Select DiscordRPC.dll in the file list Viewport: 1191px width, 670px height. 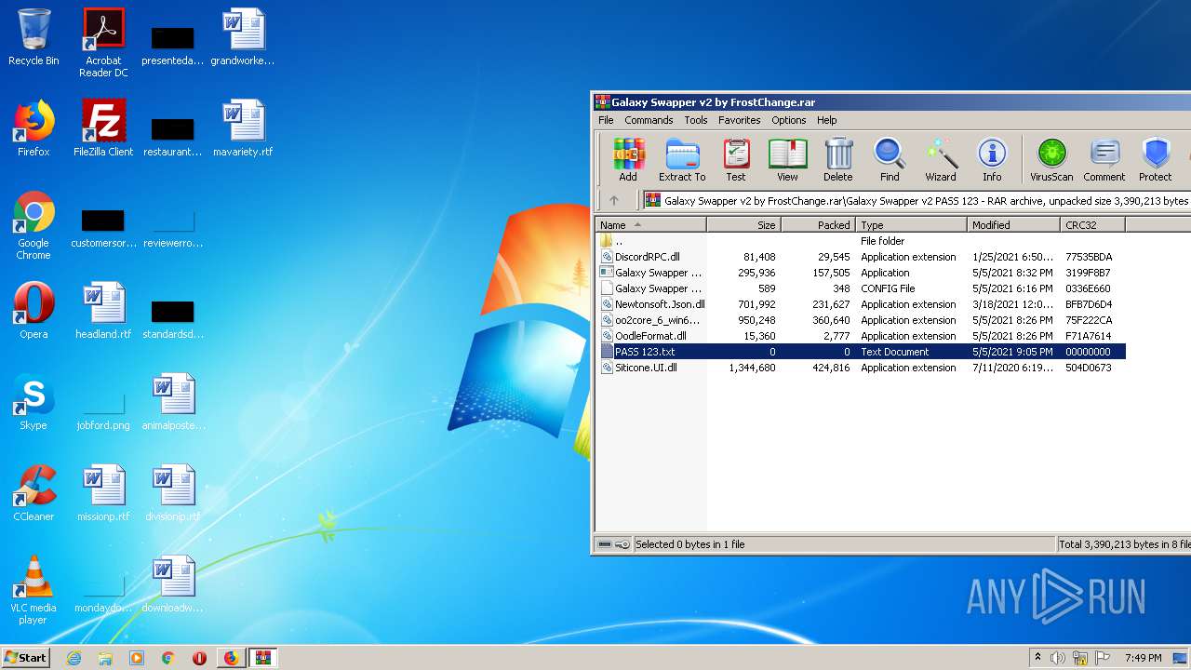(x=861, y=257)
